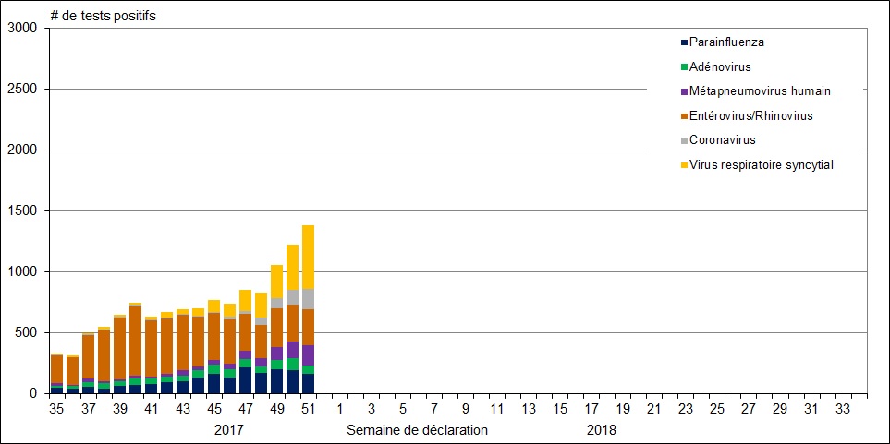The height and width of the screenshot is (444, 890).
Task: Click week 1 label on the x-axis
Action: click(340, 408)
